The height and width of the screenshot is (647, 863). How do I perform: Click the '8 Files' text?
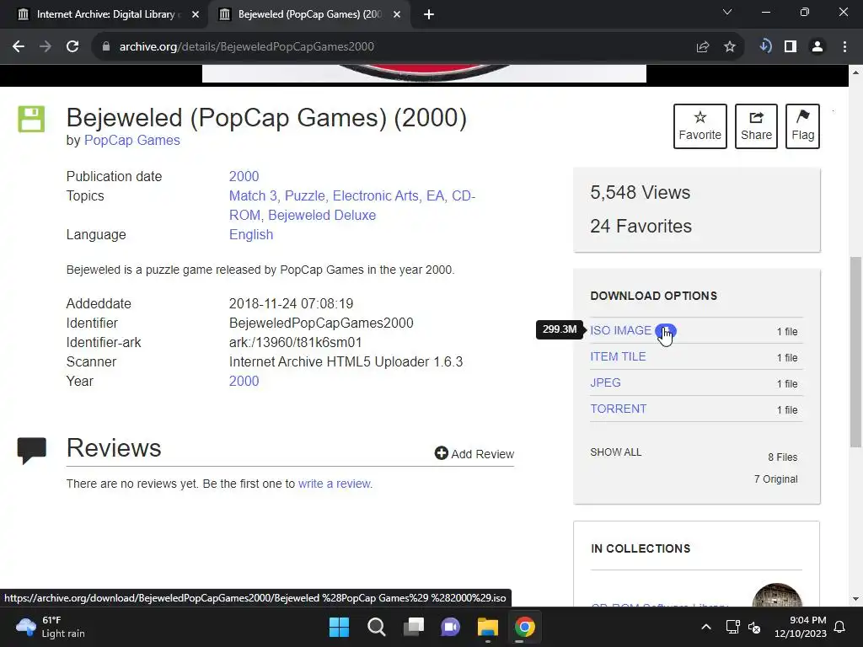783,457
